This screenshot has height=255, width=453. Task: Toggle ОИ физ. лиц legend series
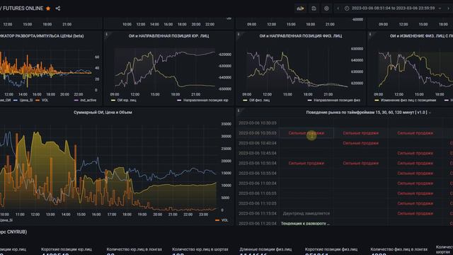point(259,100)
